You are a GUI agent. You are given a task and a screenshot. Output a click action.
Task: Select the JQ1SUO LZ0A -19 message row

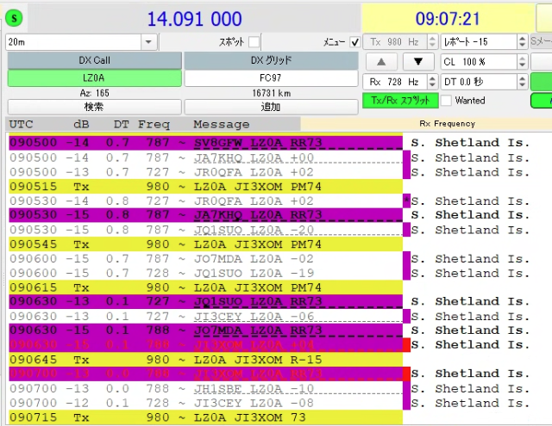(x=205, y=273)
